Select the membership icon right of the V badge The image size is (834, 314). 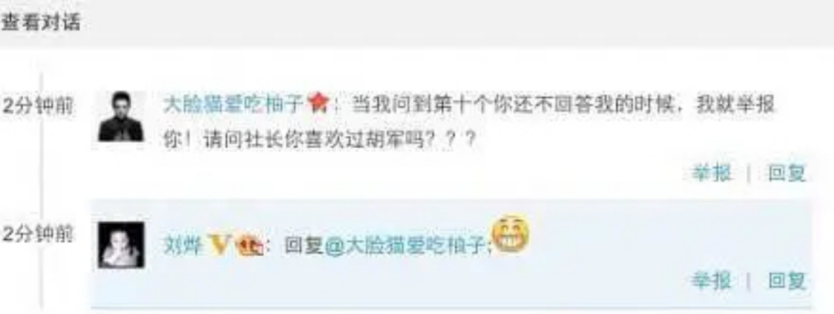249,246
